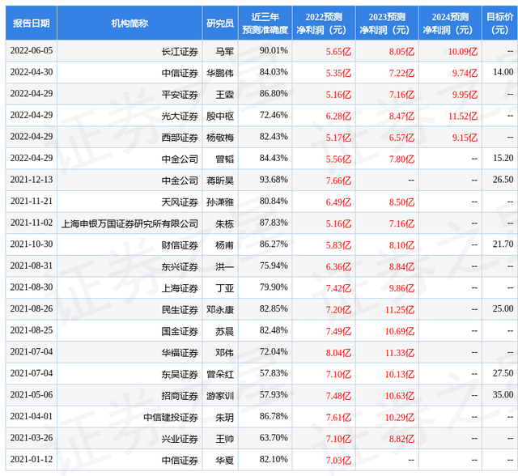Screen dimensions: 518x476
Task: Click researcher 华夏
Action: pyautogui.click(x=225, y=461)
